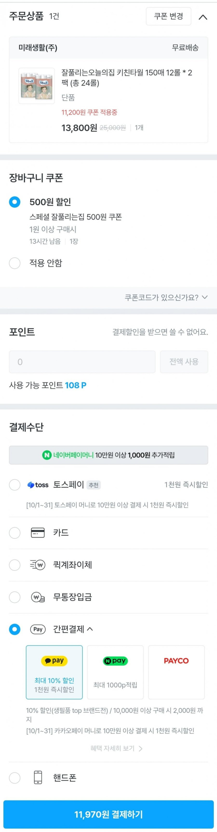Image resolution: width=217 pixels, height=832 pixels.
Task: Open the kitchen towel product thumbnail
Action: click(36, 86)
